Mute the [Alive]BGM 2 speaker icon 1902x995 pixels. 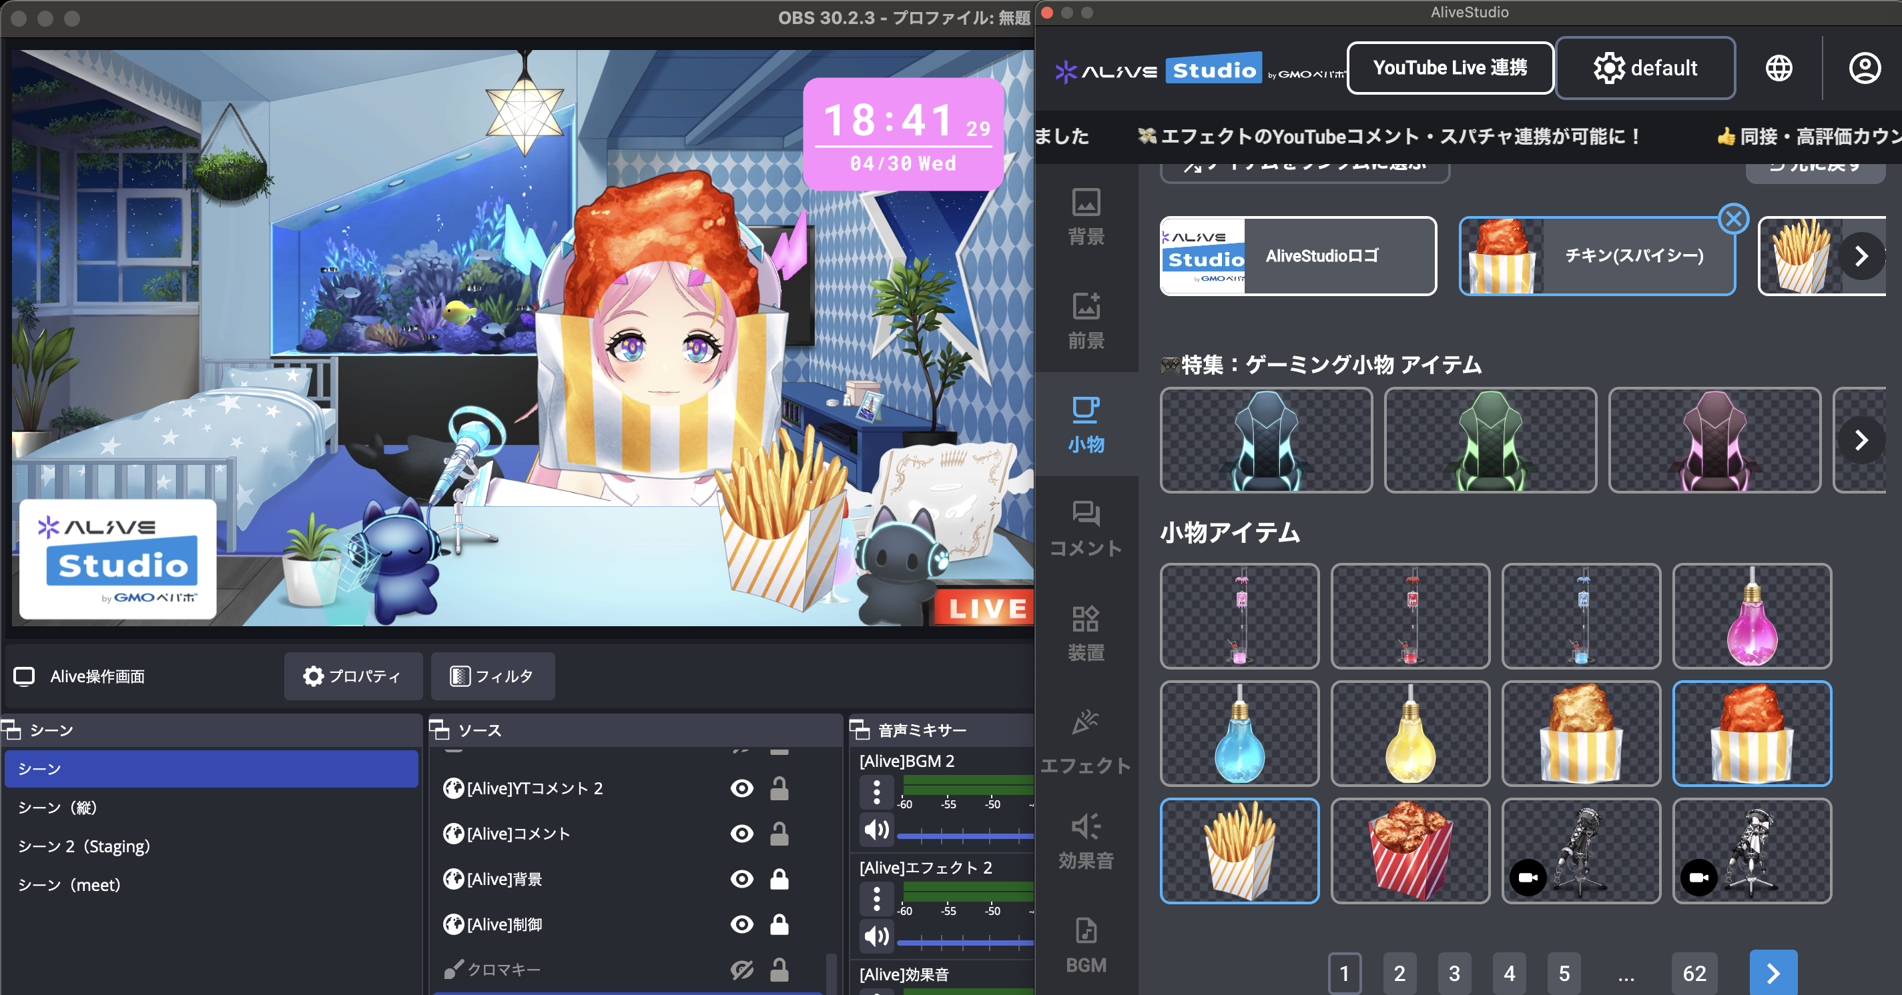pos(876,830)
